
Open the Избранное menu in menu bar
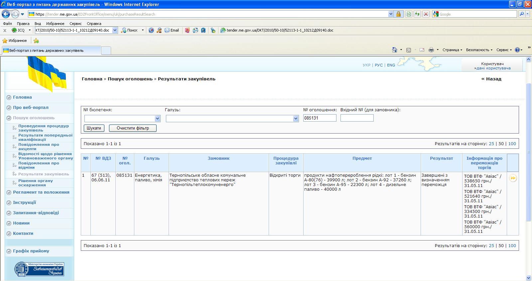tap(55, 24)
